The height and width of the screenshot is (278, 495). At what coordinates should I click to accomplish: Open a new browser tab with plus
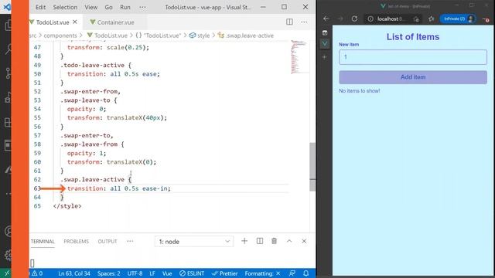point(325,57)
